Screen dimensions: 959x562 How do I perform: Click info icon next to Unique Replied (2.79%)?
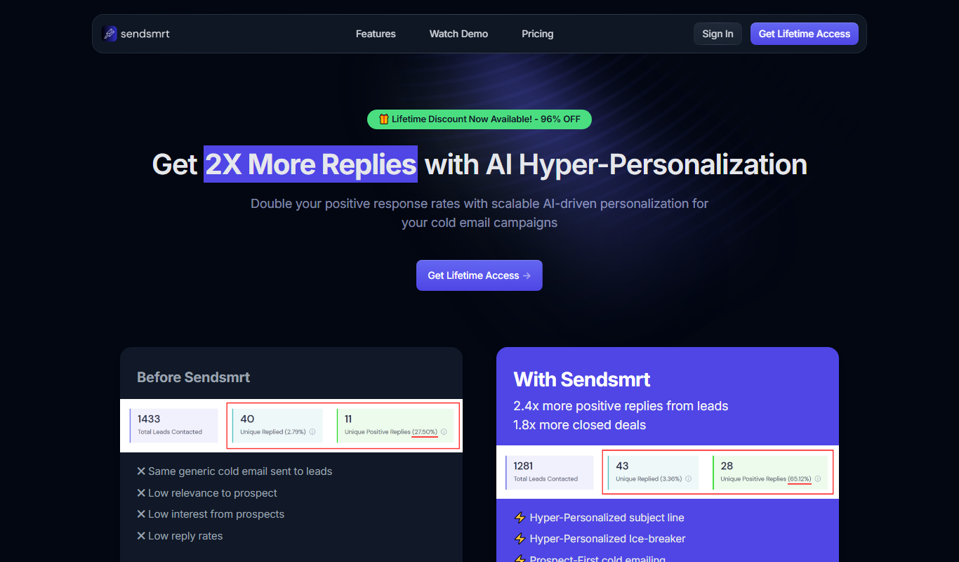(312, 432)
